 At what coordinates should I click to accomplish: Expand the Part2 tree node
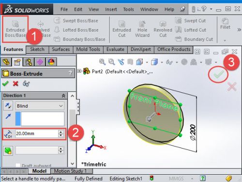pos(79,71)
